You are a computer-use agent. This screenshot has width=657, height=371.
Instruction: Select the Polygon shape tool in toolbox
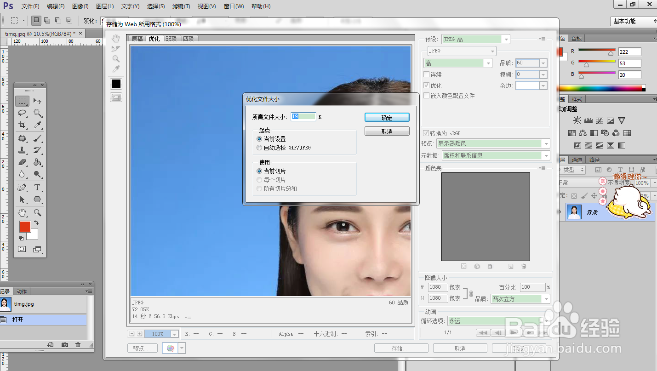point(37,200)
